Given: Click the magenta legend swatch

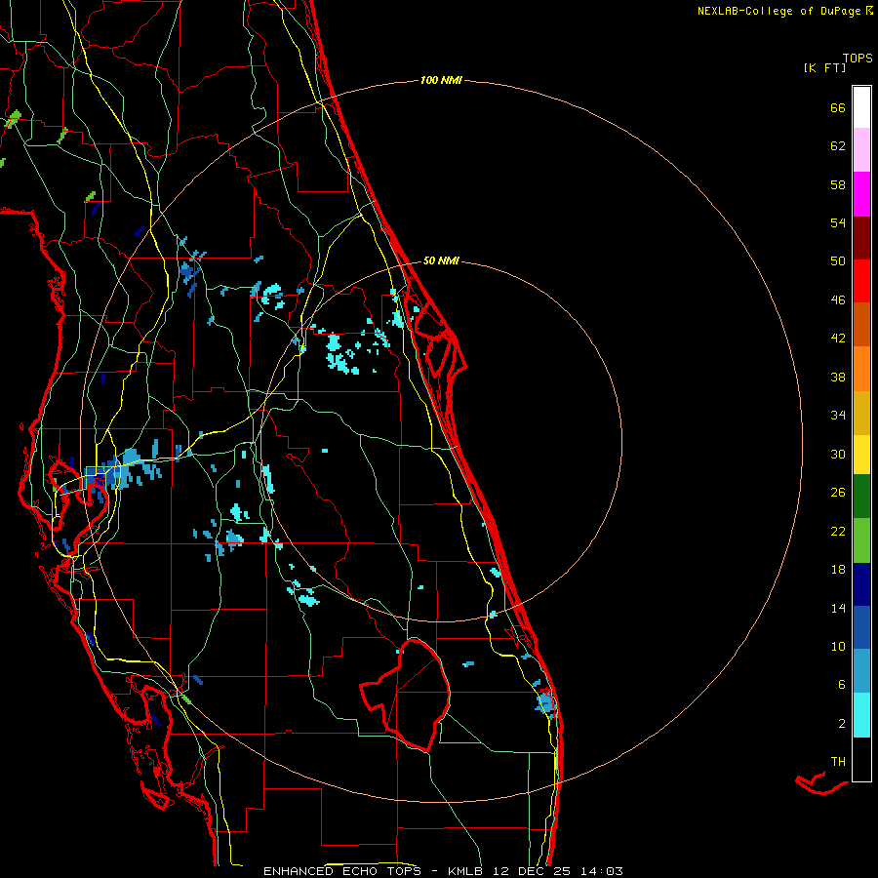Looking at the screenshot, I should 861,194.
